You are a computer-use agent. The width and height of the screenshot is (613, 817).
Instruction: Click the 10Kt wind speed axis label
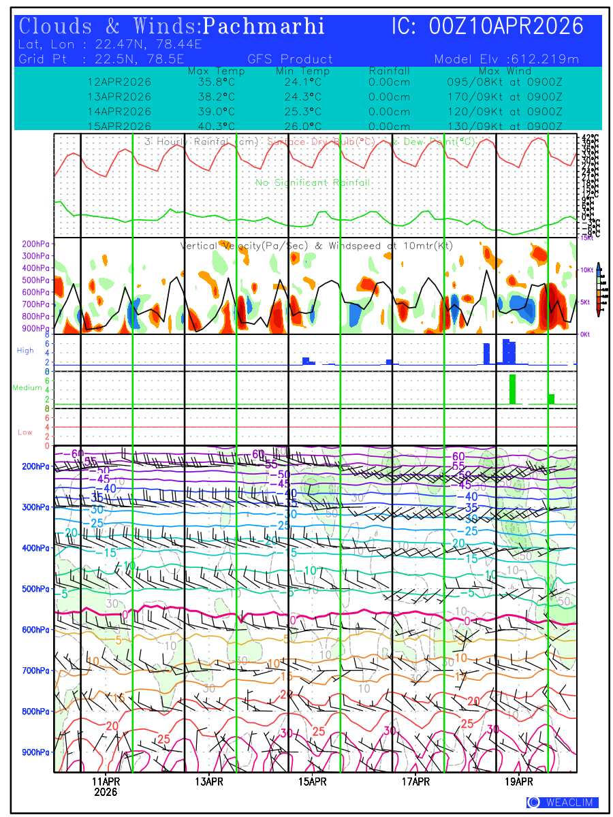click(588, 270)
